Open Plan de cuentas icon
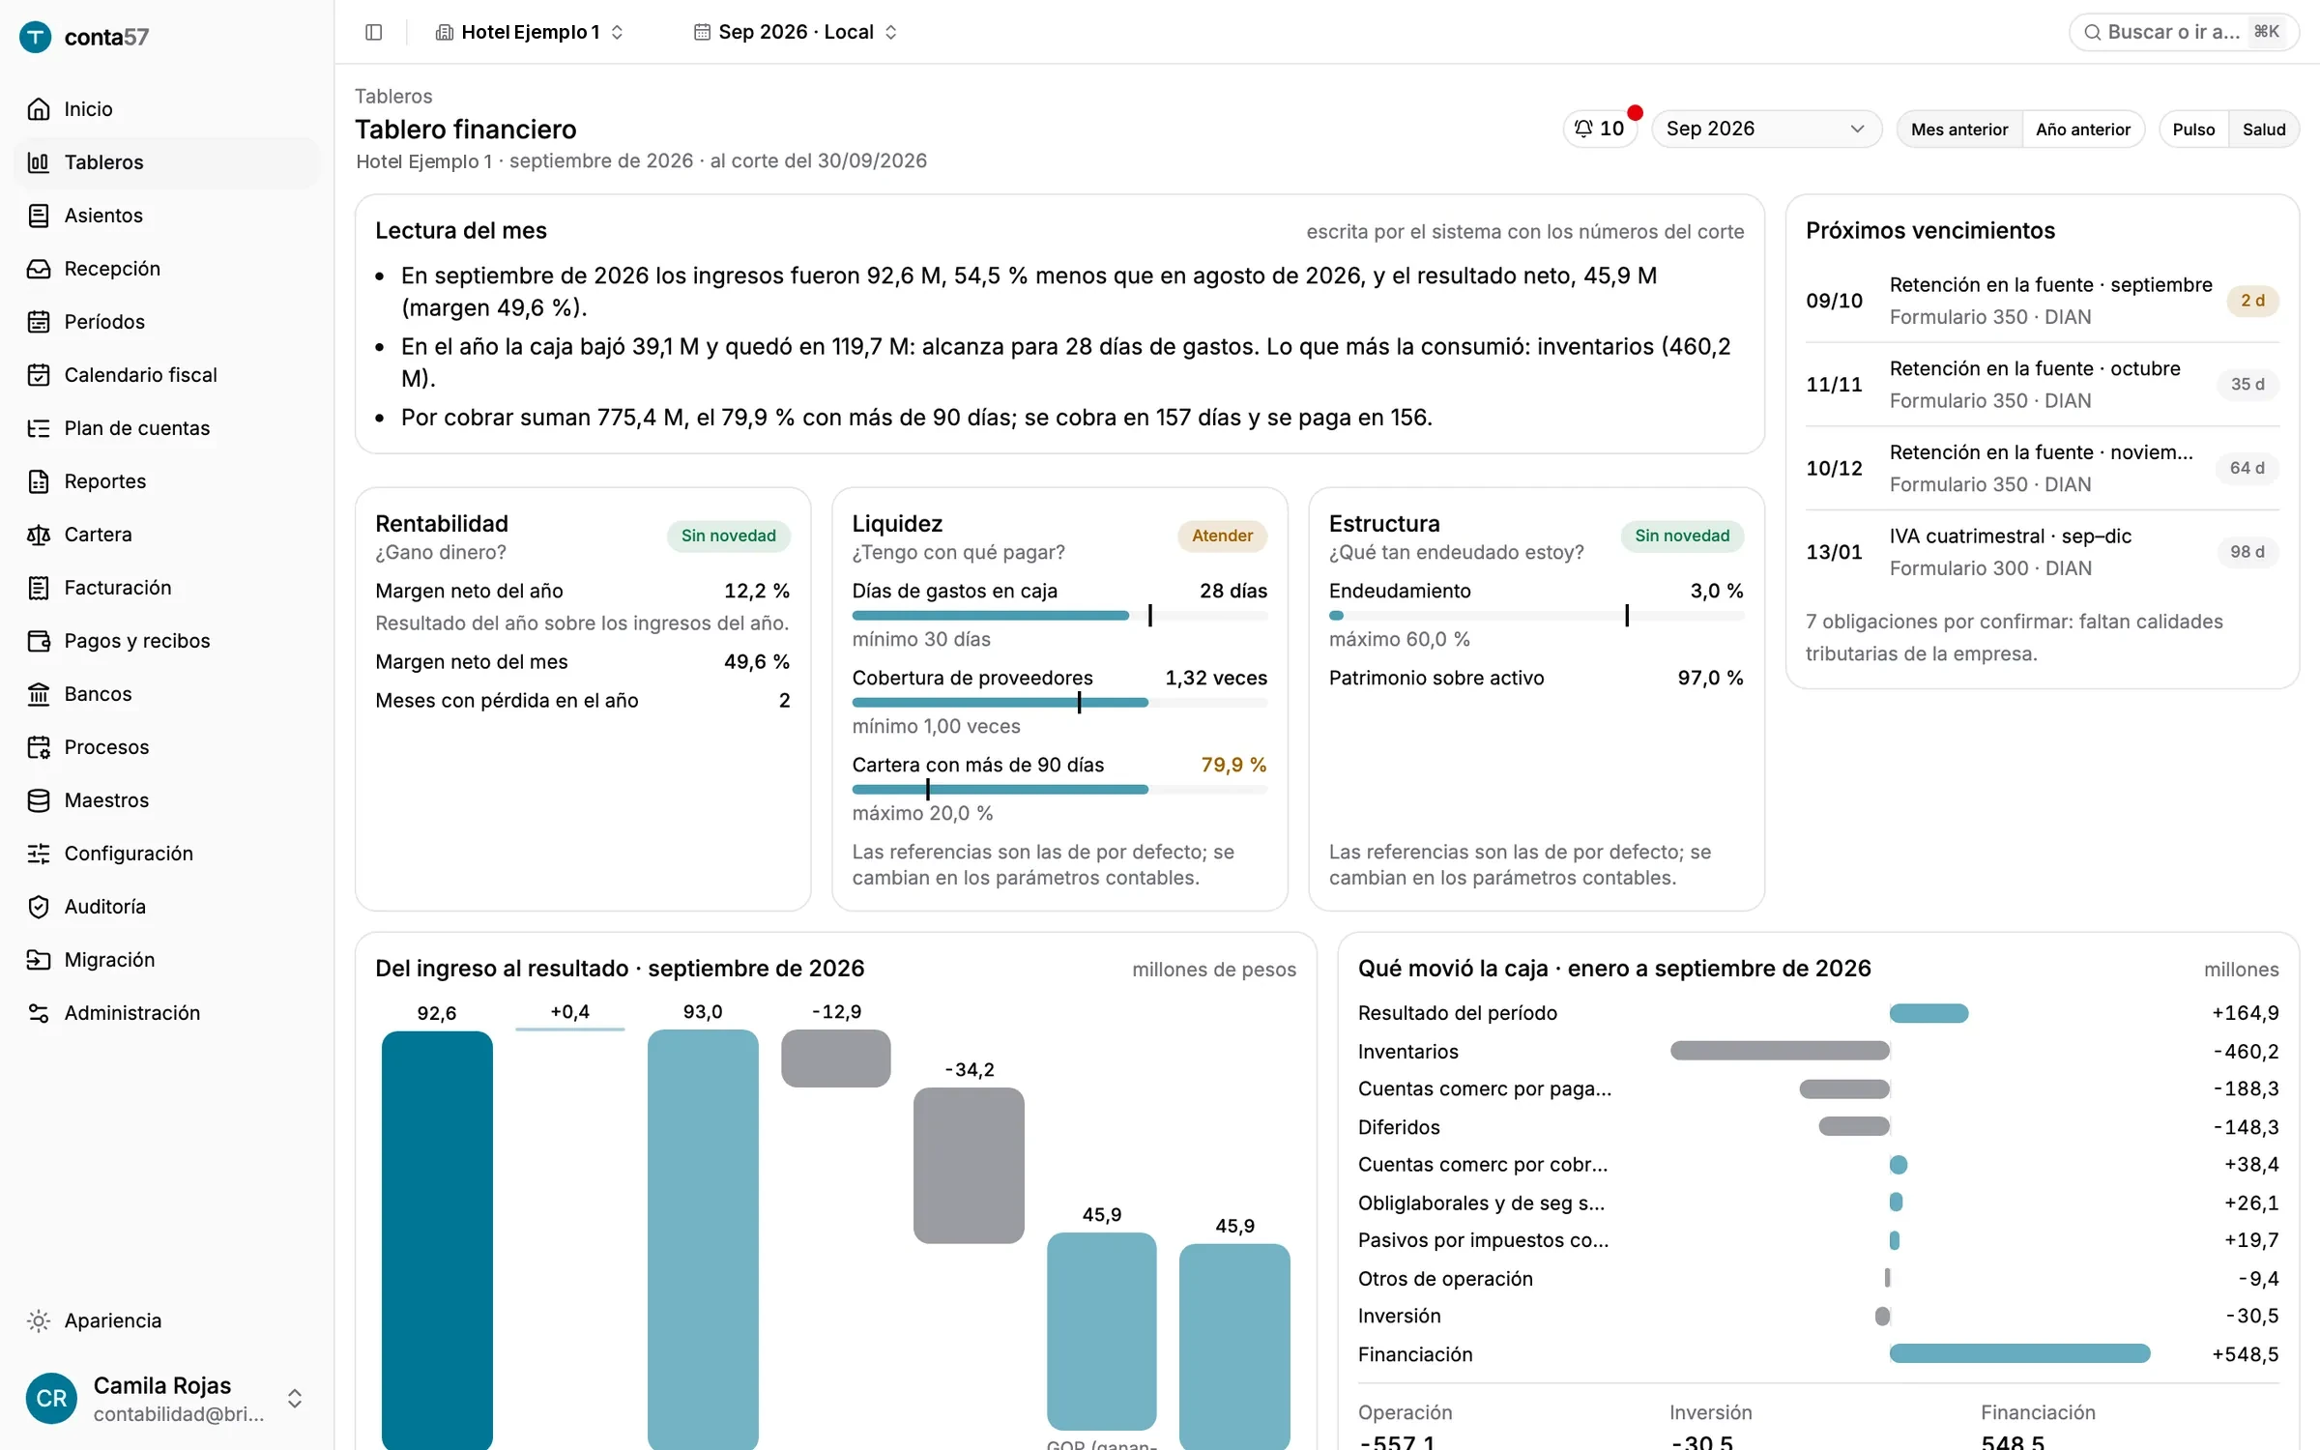This screenshot has height=1450, width=2320. [39, 428]
